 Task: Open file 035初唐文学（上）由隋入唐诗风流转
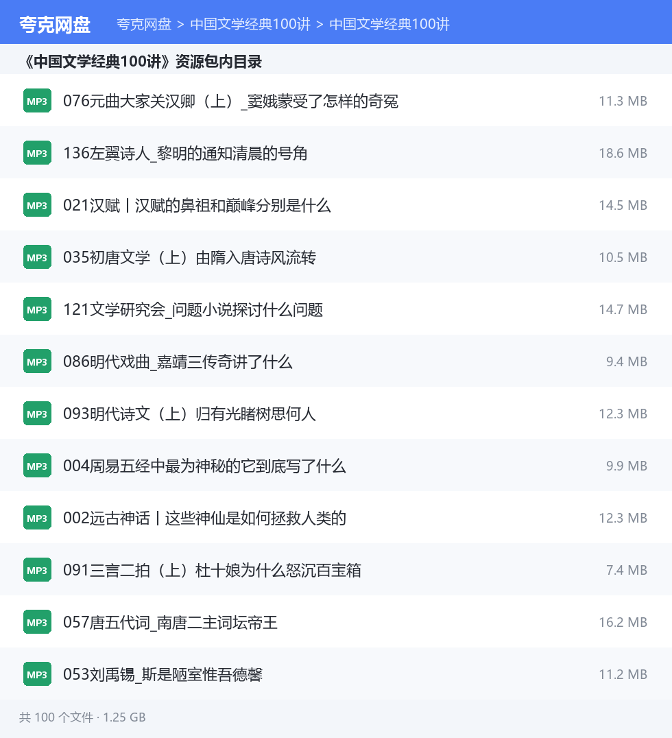pos(190,257)
